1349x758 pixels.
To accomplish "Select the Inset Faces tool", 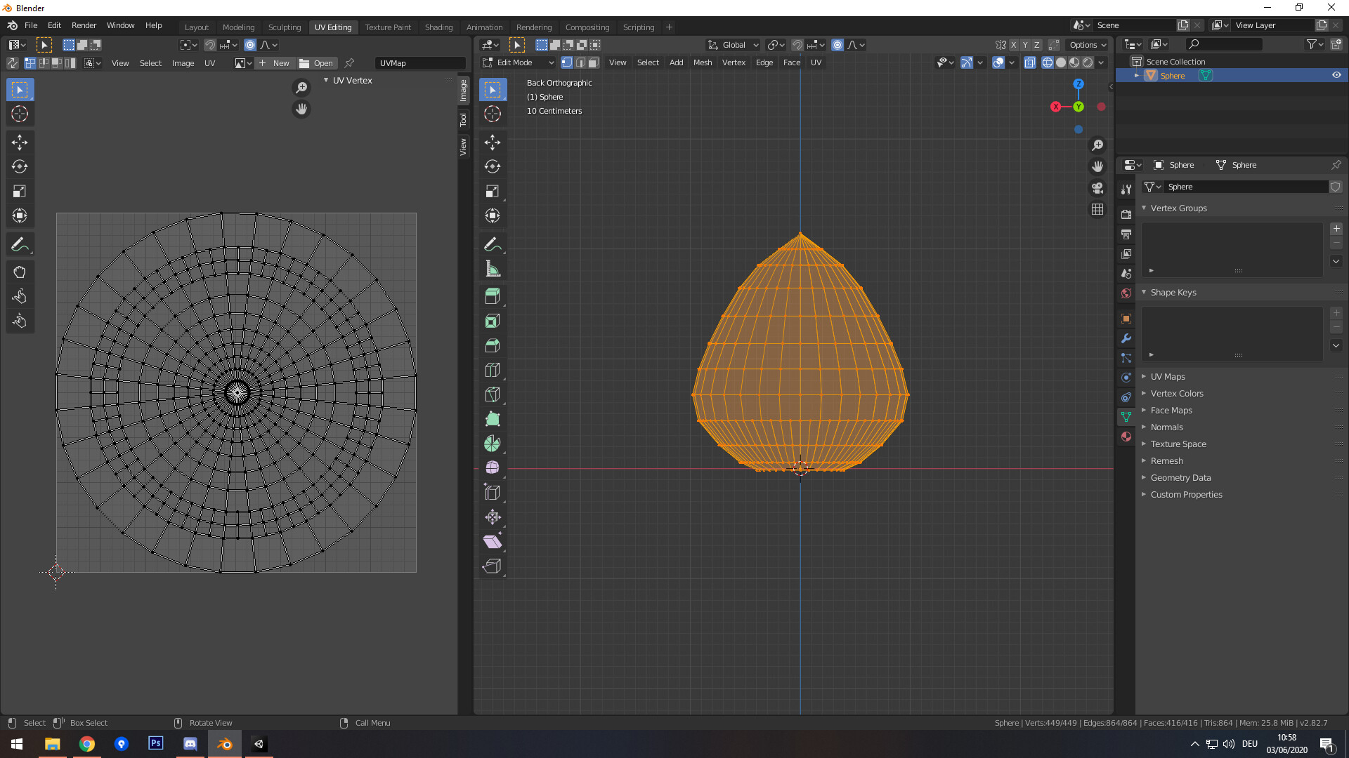I will tap(493, 321).
